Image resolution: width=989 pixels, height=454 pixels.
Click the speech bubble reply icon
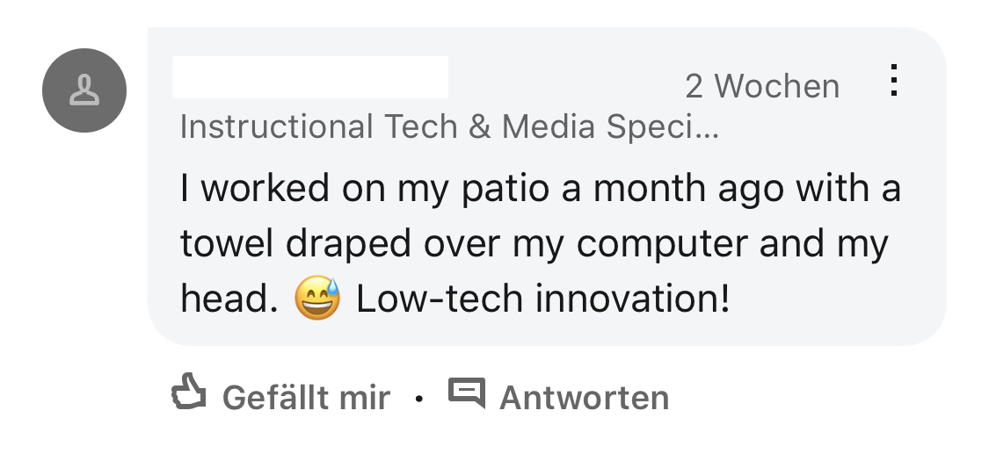point(466,393)
